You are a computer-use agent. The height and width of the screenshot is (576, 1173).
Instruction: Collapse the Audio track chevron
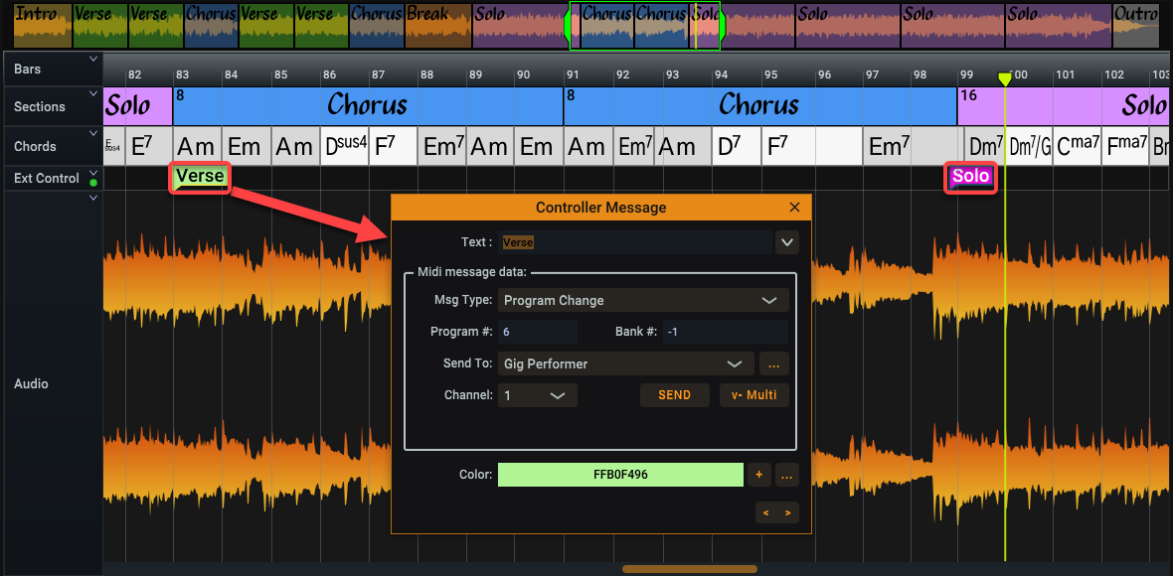[93, 198]
